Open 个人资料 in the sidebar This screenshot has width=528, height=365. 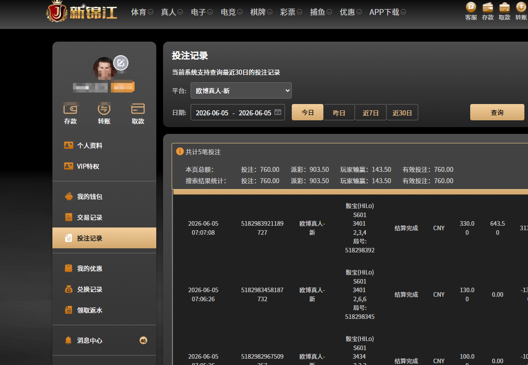(104, 145)
